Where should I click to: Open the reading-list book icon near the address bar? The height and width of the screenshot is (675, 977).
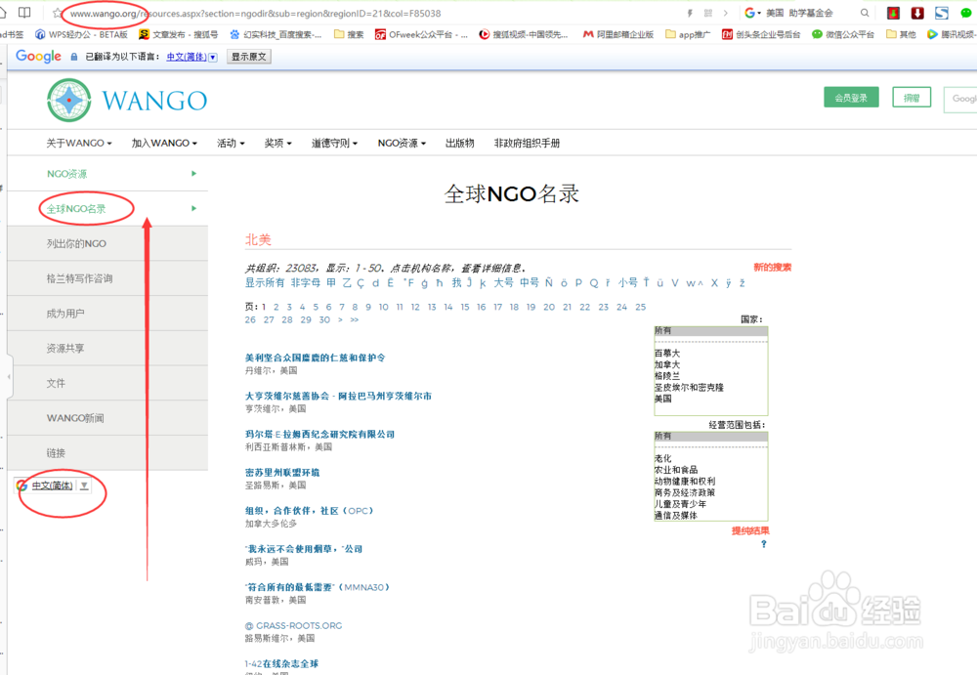[22, 12]
